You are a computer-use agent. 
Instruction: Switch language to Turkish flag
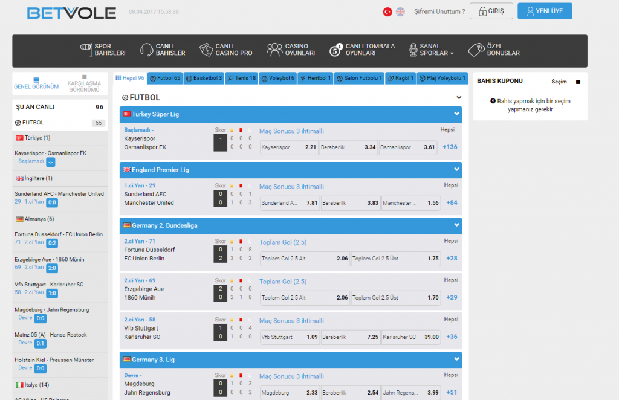pyautogui.click(x=387, y=12)
